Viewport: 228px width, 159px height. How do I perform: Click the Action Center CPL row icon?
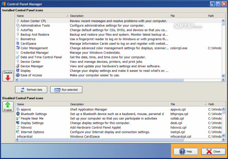pyautogui.click(x=18, y=21)
